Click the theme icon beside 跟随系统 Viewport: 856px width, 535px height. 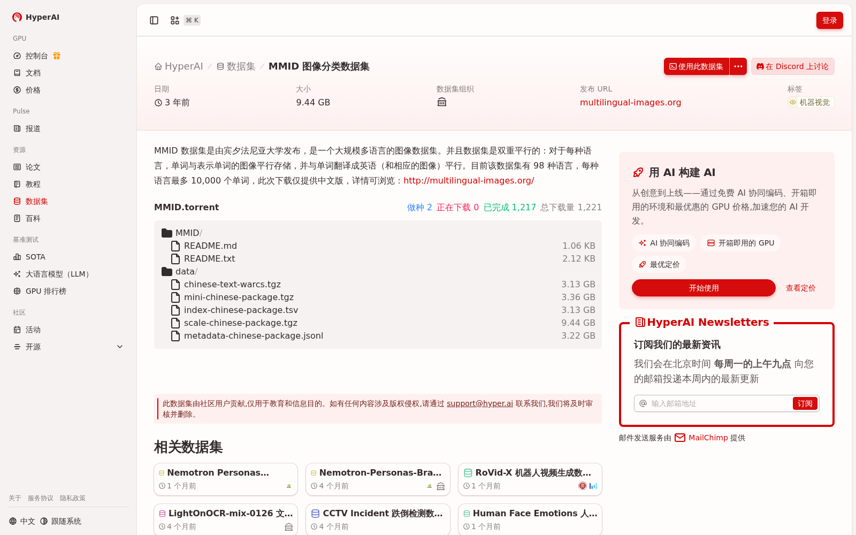tap(44, 521)
